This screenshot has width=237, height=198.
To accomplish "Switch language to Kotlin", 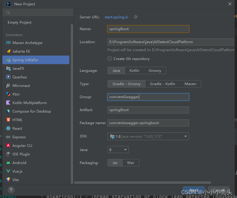I will 134,70.
